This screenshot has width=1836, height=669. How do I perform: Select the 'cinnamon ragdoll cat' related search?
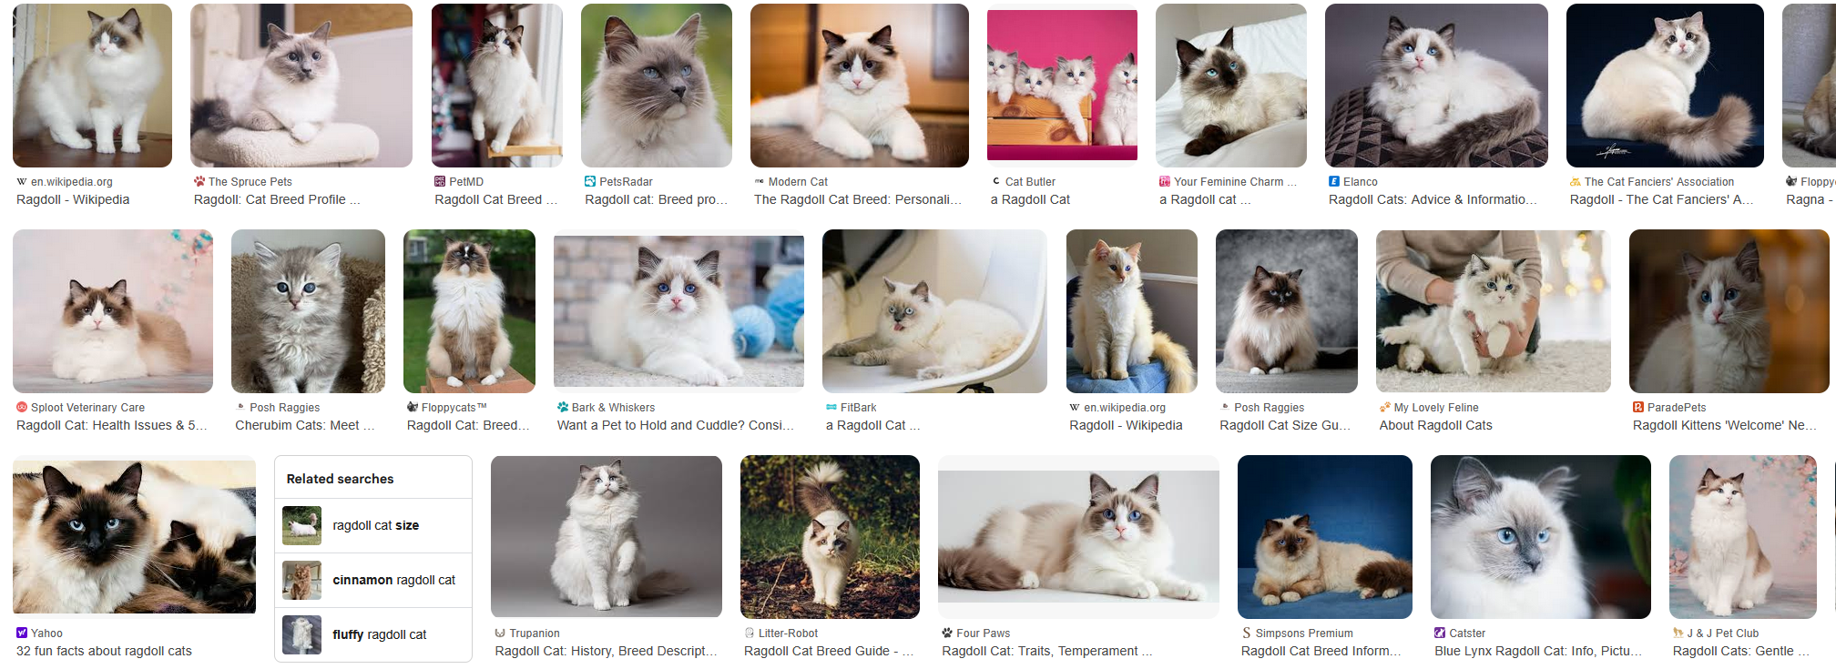373,581
